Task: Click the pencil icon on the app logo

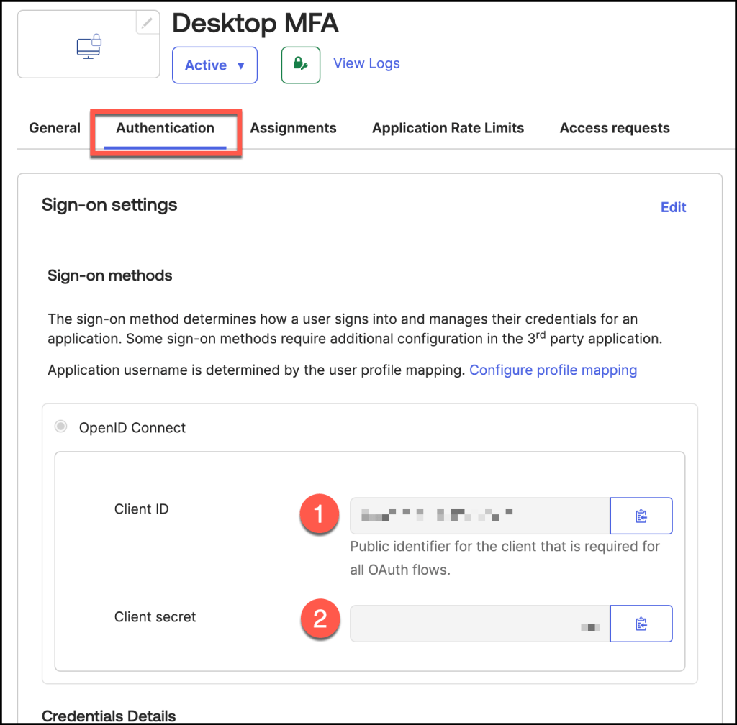Action: pyautogui.click(x=147, y=23)
